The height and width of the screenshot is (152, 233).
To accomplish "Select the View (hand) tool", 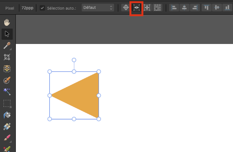I will pyautogui.click(x=7, y=22).
